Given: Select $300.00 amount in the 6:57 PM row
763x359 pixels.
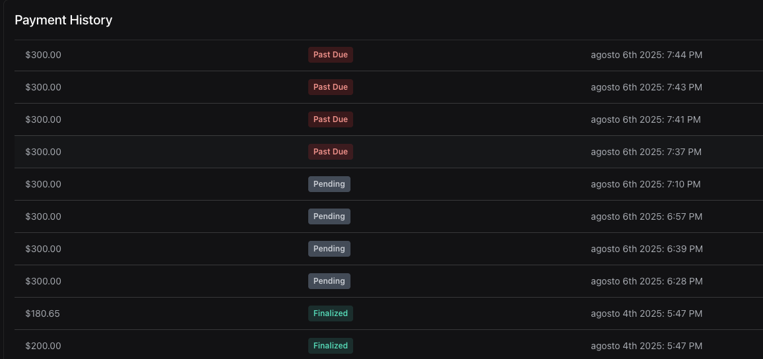Looking at the screenshot, I should point(43,216).
